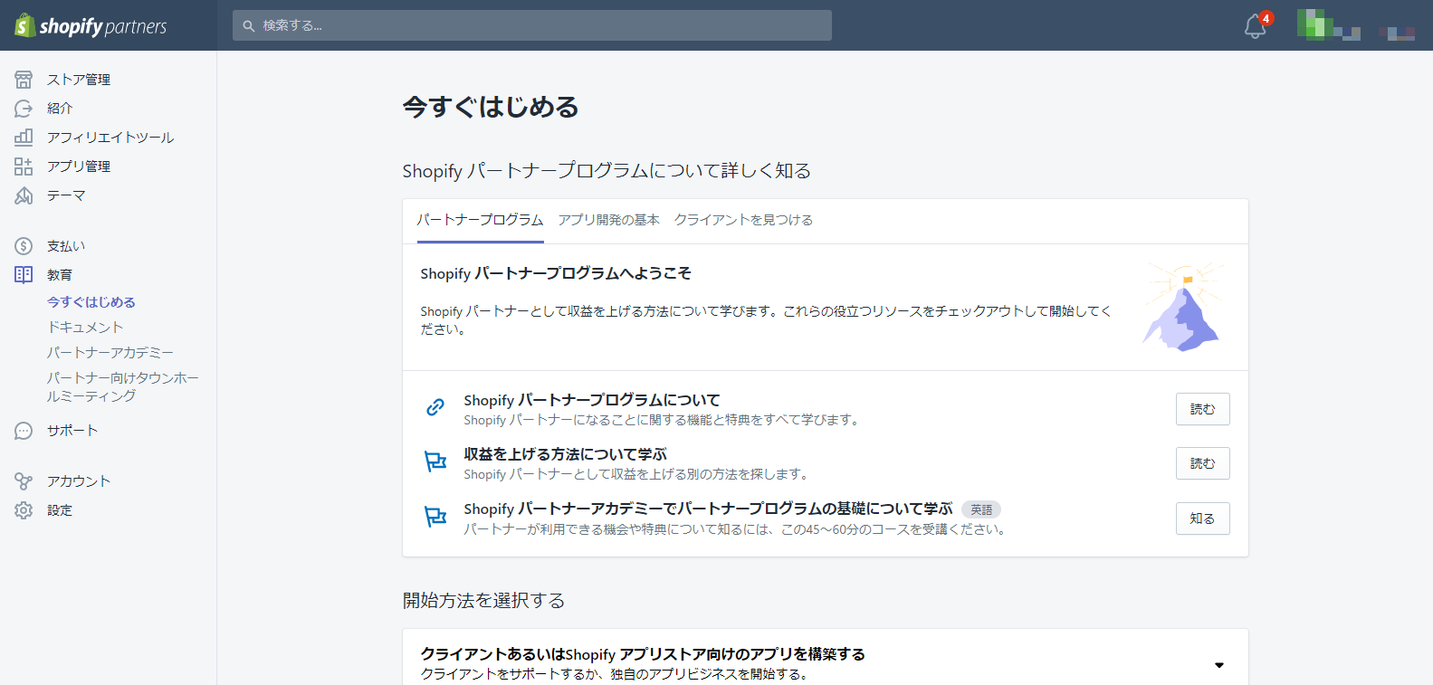Image resolution: width=1433 pixels, height=685 pixels.
Task: Click the Shopify Partners logo
Action: (91, 25)
